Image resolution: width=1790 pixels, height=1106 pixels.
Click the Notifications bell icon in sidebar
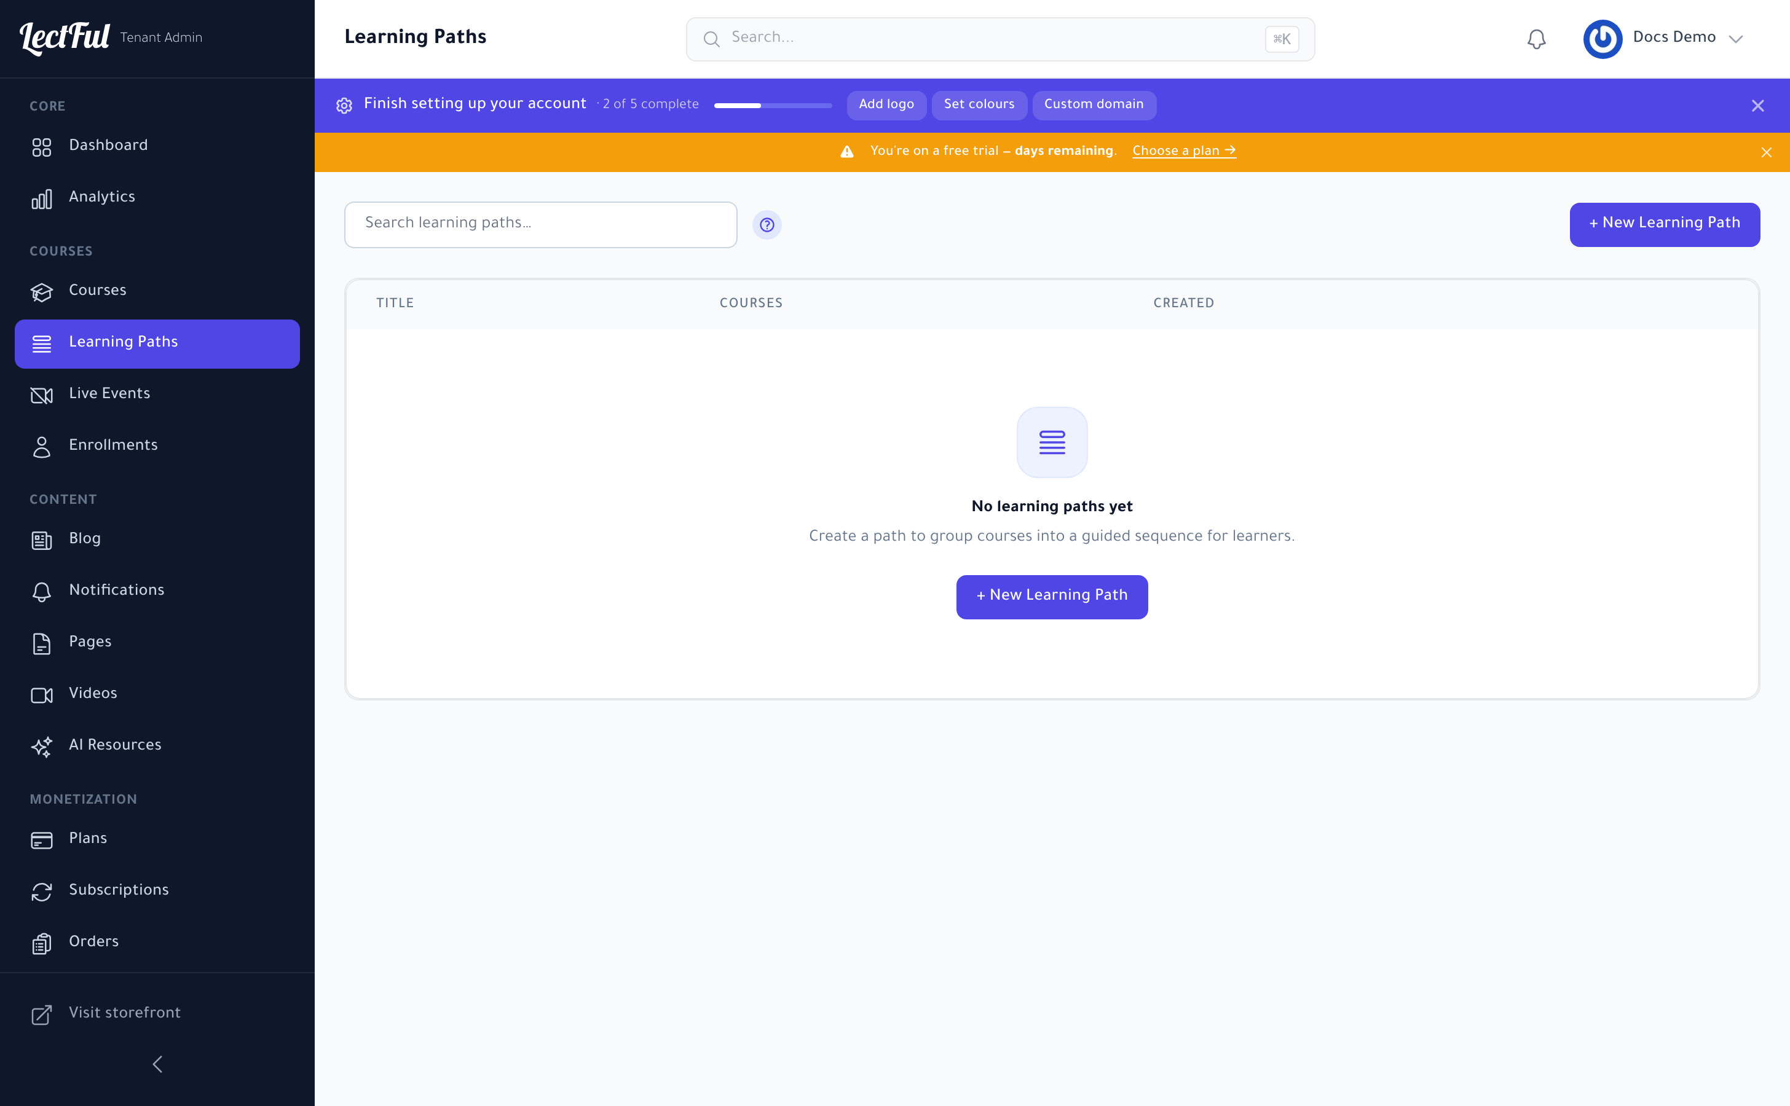pyautogui.click(x=42, y=592)
